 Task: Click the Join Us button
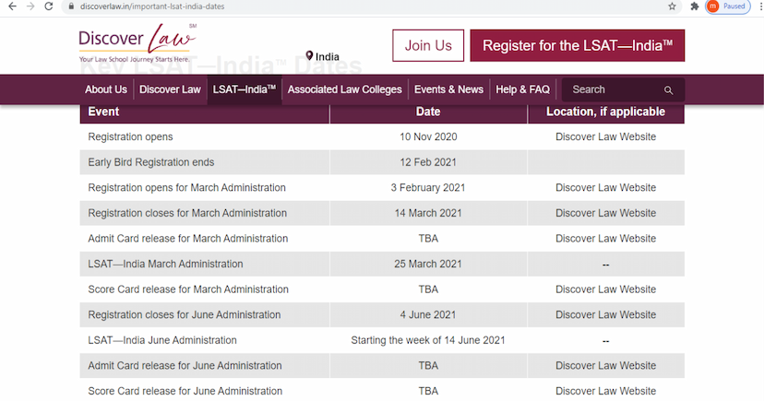click(428, 45)
